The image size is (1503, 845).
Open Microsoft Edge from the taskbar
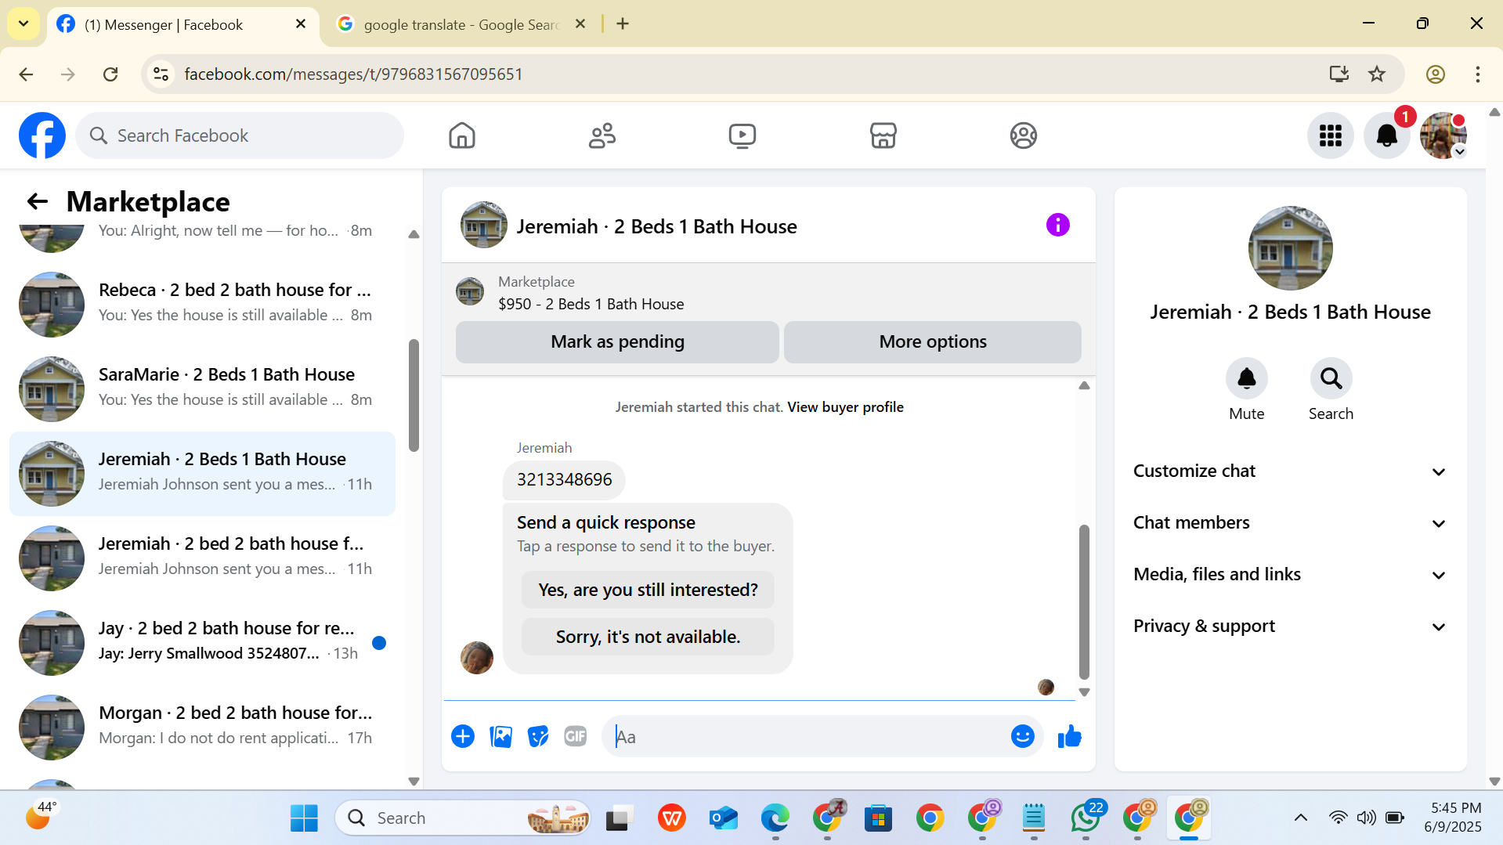click(x=775, y=818)
